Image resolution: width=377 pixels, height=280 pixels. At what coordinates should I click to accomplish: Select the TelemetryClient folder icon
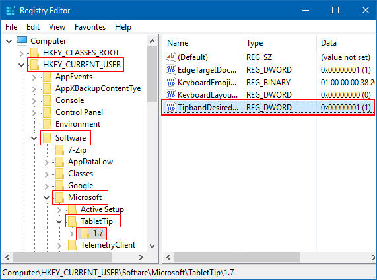click(72, 245)
